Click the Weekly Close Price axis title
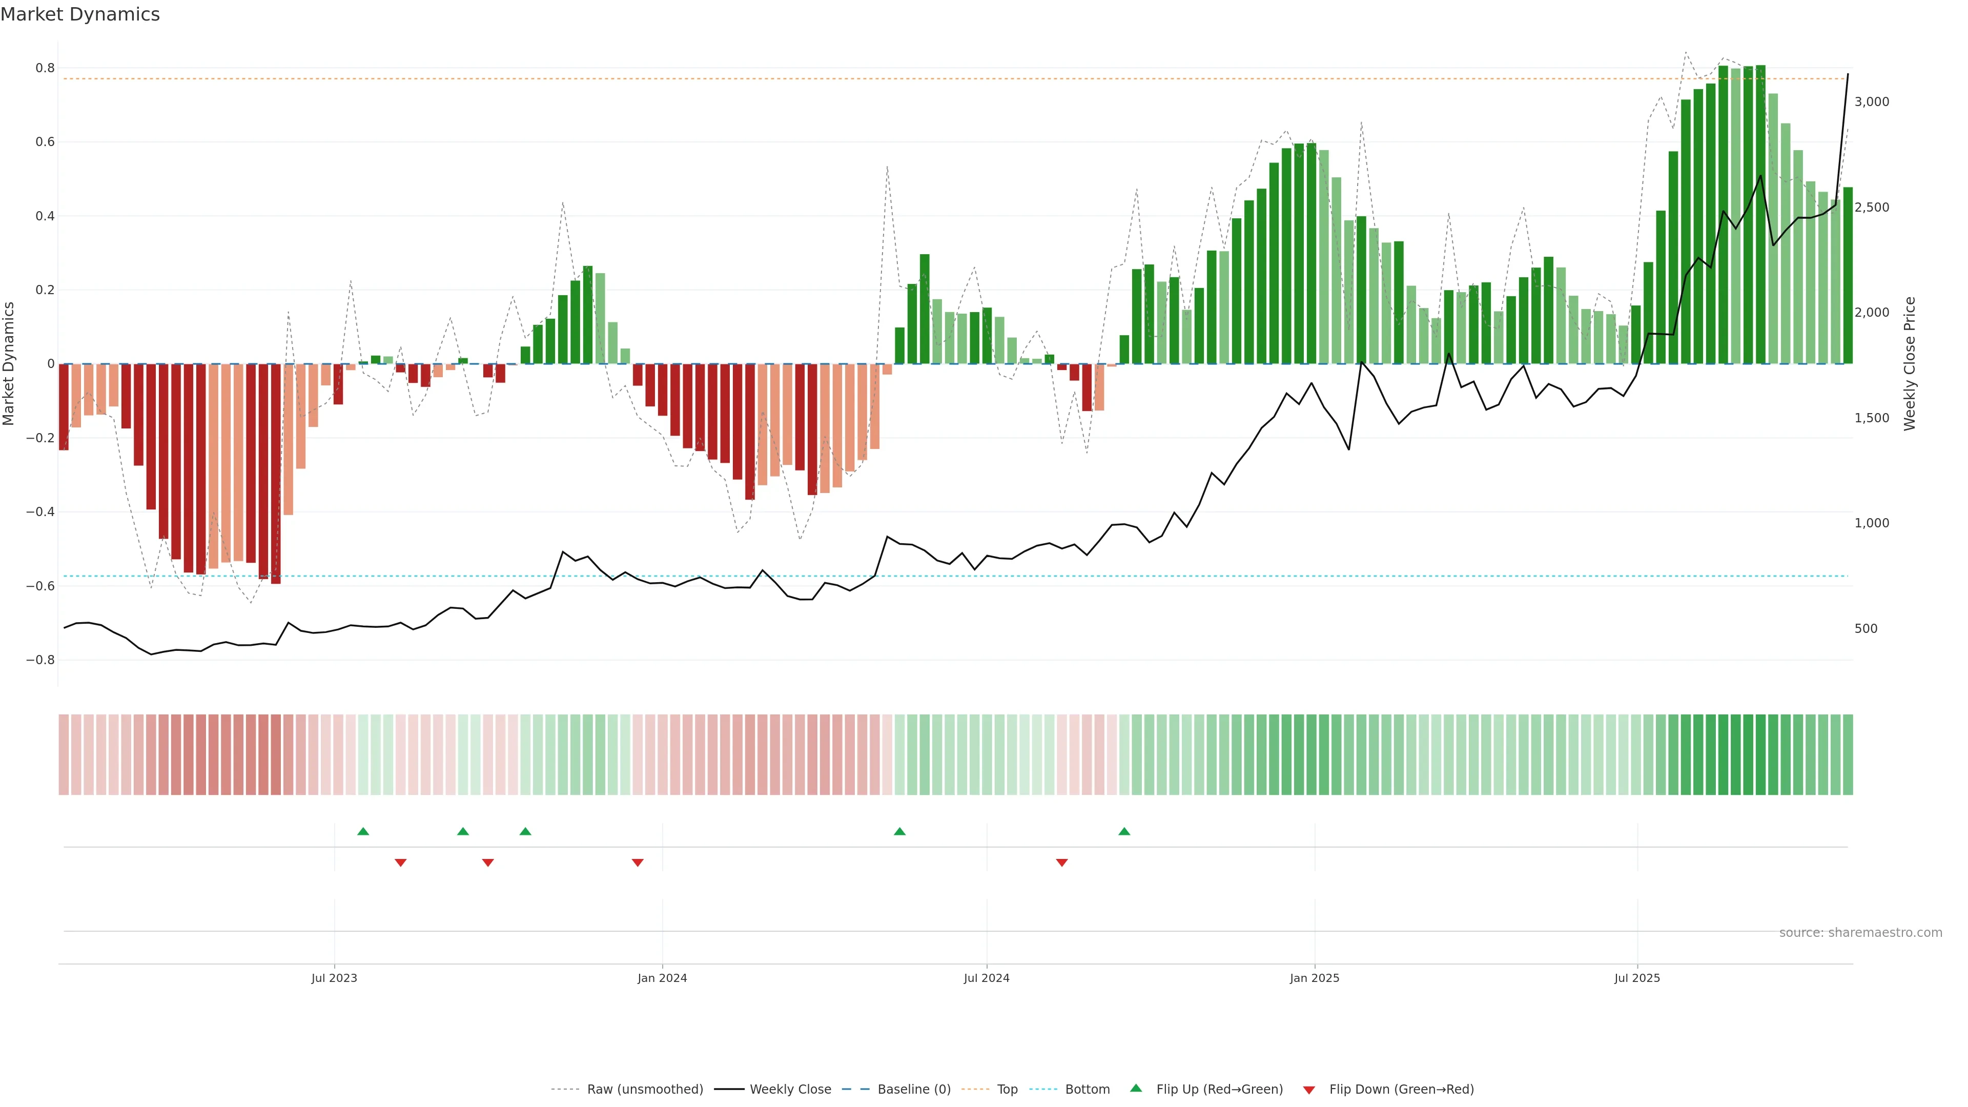1968x1107 pixels. 1909,364
